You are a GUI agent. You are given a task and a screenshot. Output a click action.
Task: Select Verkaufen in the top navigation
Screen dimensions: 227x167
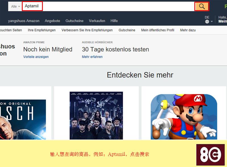pyautogui.click(x=97, y=21)
